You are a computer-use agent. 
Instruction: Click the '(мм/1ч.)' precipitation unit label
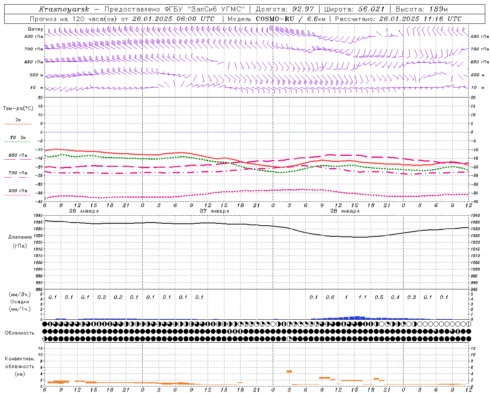[20, 309]
